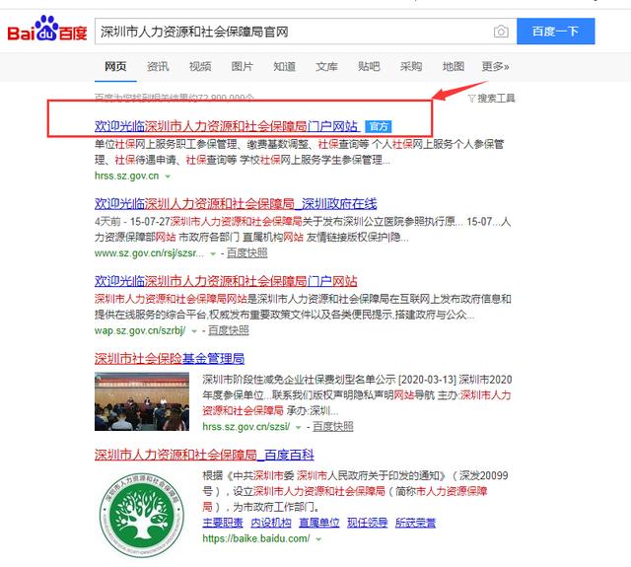This screenshot has height=567, width=631.
Task: Expand arrow beside https://baike.baidu.com/
Action: click(318, 539)
